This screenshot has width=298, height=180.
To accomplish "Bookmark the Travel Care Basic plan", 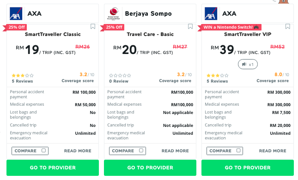I will click(x=190, y=26).
